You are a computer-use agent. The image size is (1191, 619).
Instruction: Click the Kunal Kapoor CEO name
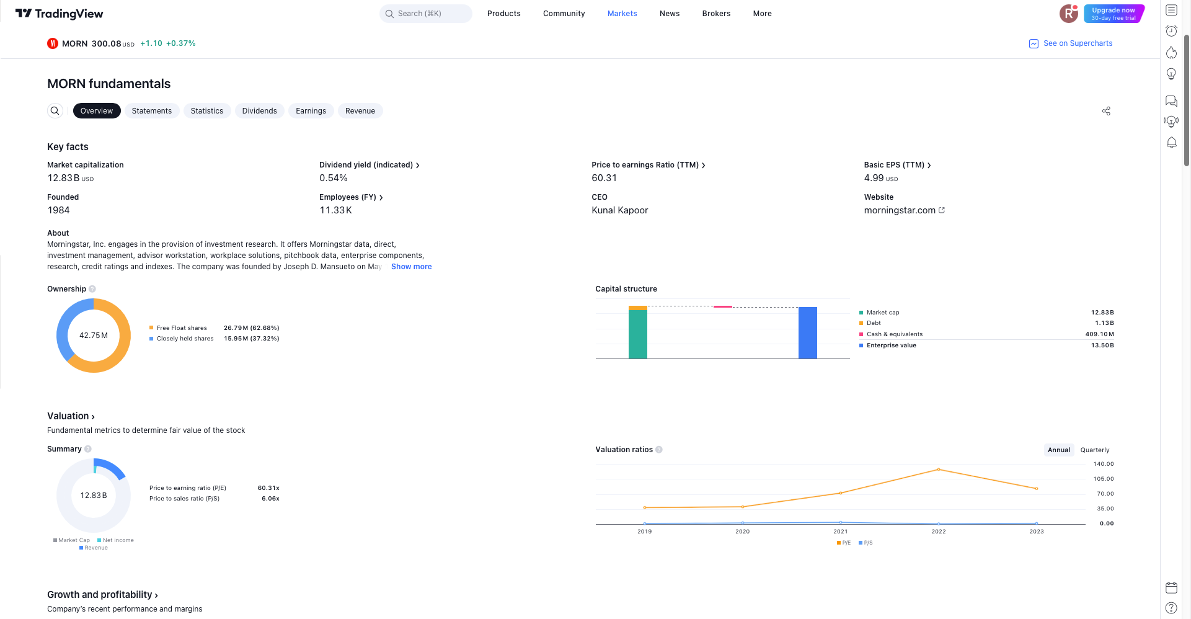(620, 210)
